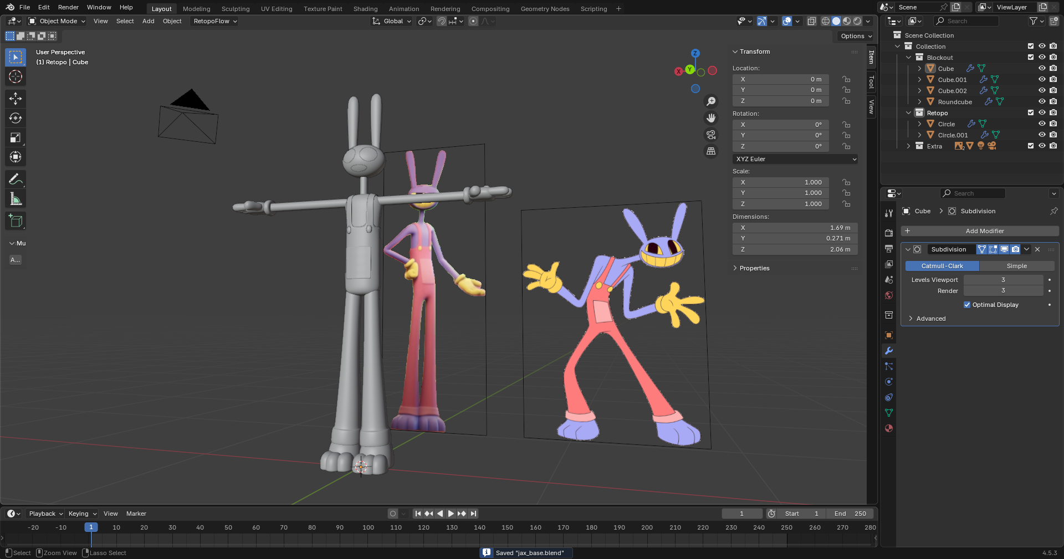Image resolution: width=1064 pixels, height=559 pixels.
Task: Uncheck Optimal Display checkbox
Action: (967, 305)
